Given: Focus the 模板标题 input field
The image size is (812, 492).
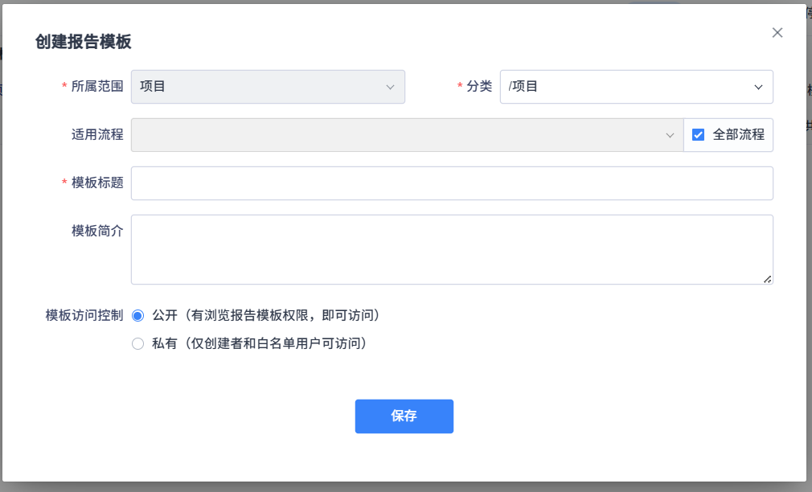Looking at the screenshot, I should coord(452,183).
